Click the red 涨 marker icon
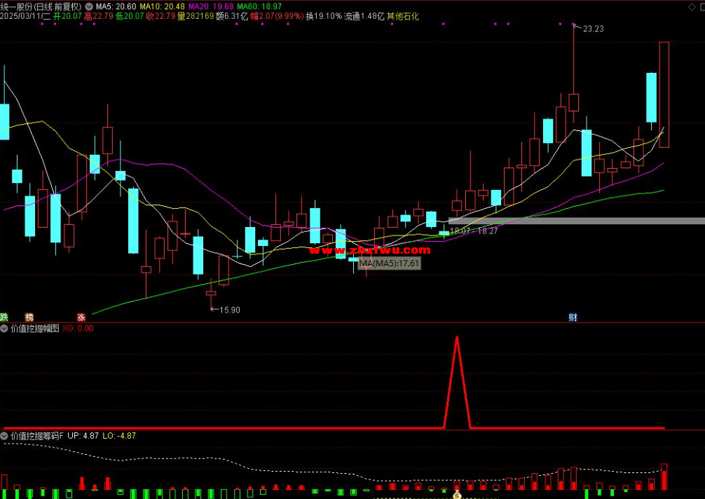This screenshot has height=499, width=705. [81, 317]
